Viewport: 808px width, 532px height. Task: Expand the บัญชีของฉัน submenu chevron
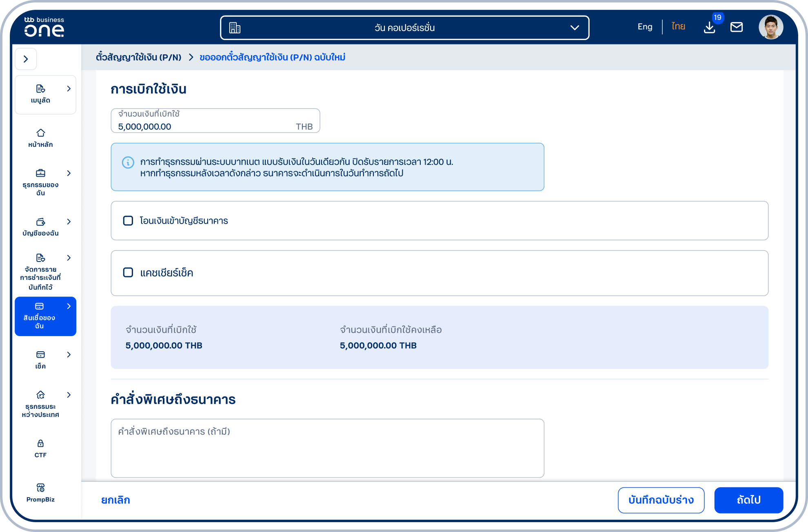click(69, 222)
